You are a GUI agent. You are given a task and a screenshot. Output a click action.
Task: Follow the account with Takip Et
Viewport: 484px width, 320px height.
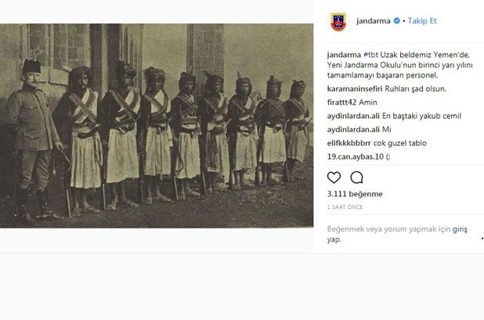click(x=422, y=20)
